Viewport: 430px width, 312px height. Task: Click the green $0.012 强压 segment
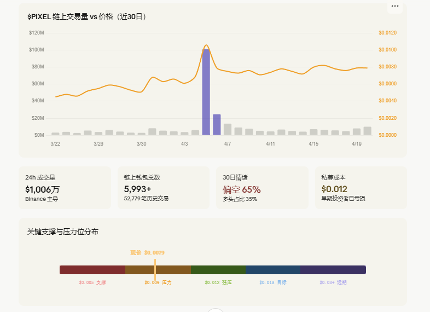click(218, 270)
